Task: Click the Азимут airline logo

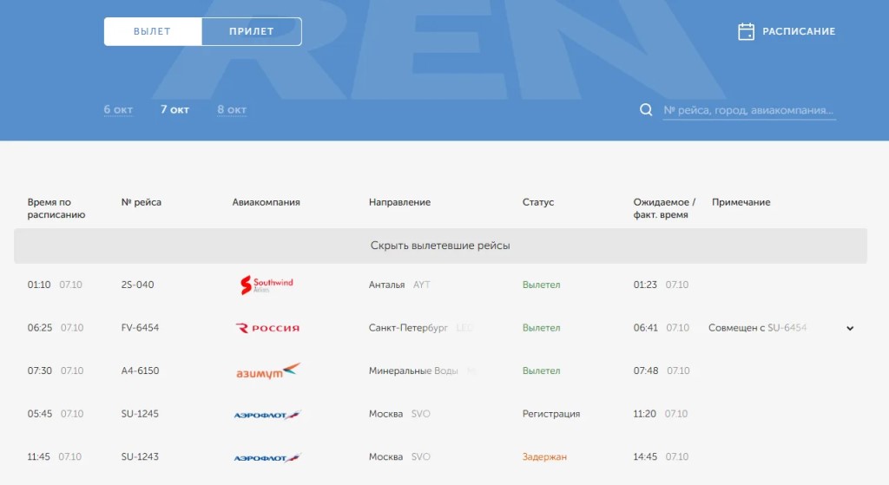Action: 268,371
